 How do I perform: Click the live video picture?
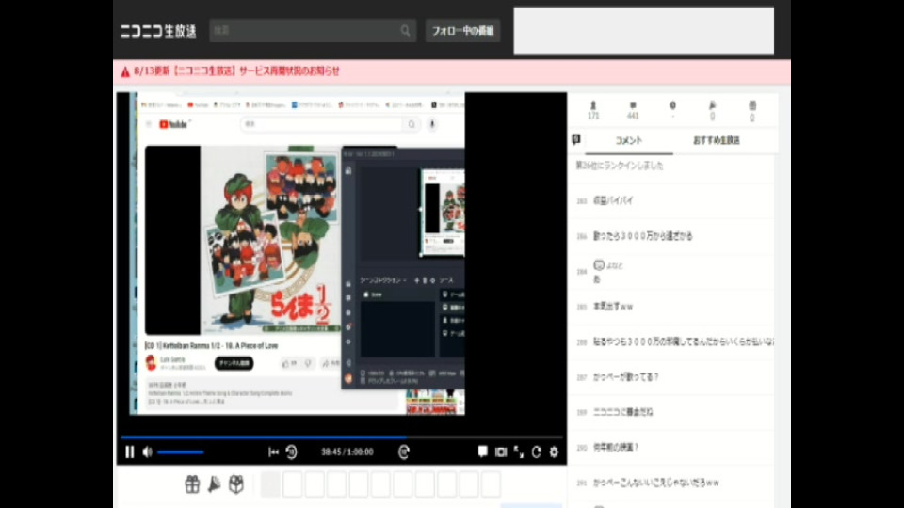point(341,253)
